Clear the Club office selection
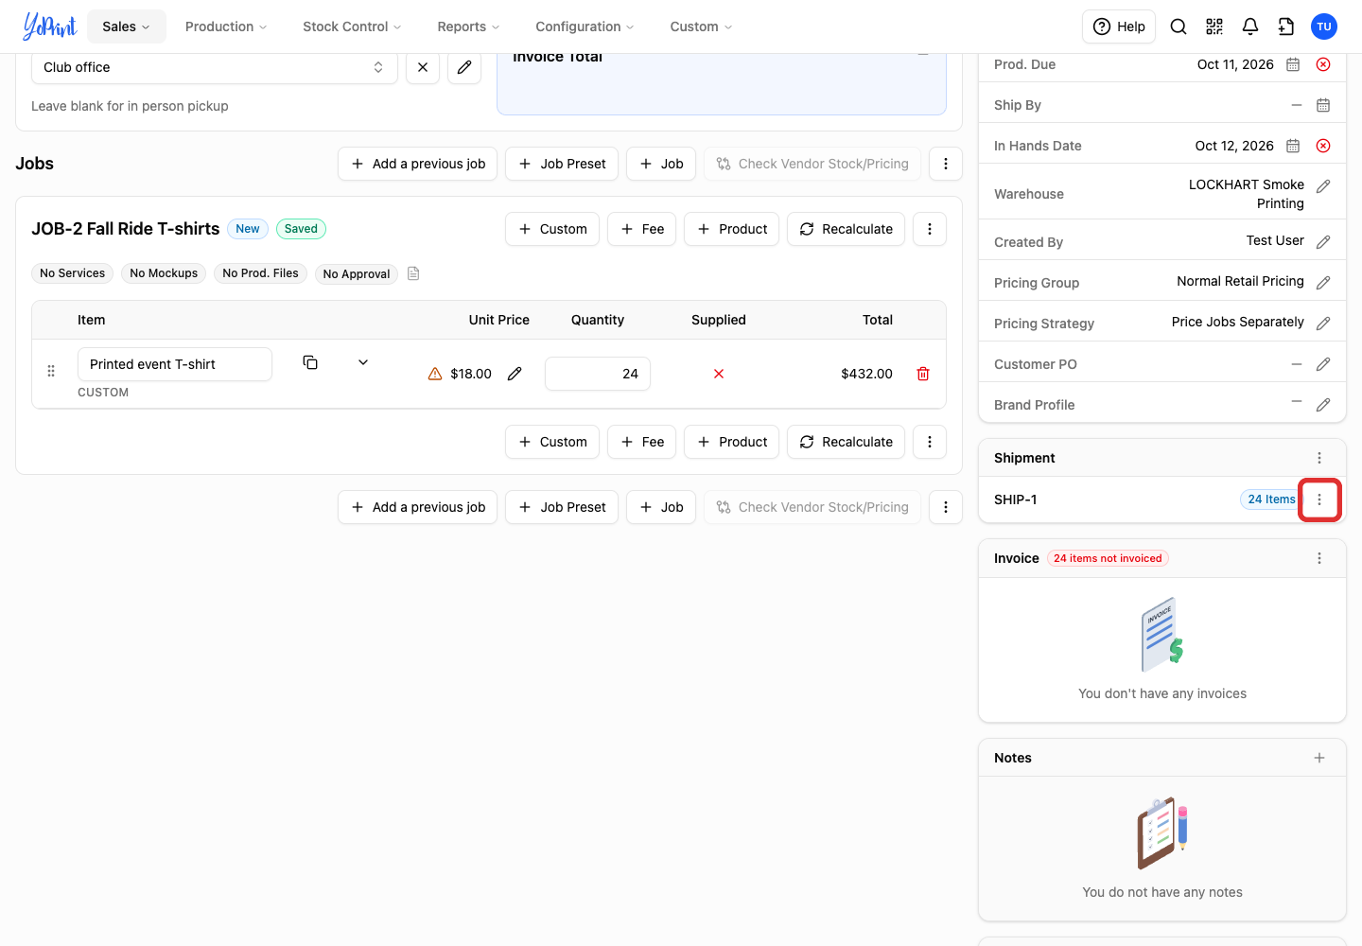Viewport: 1362px width, 946px height. coord(423,67)
